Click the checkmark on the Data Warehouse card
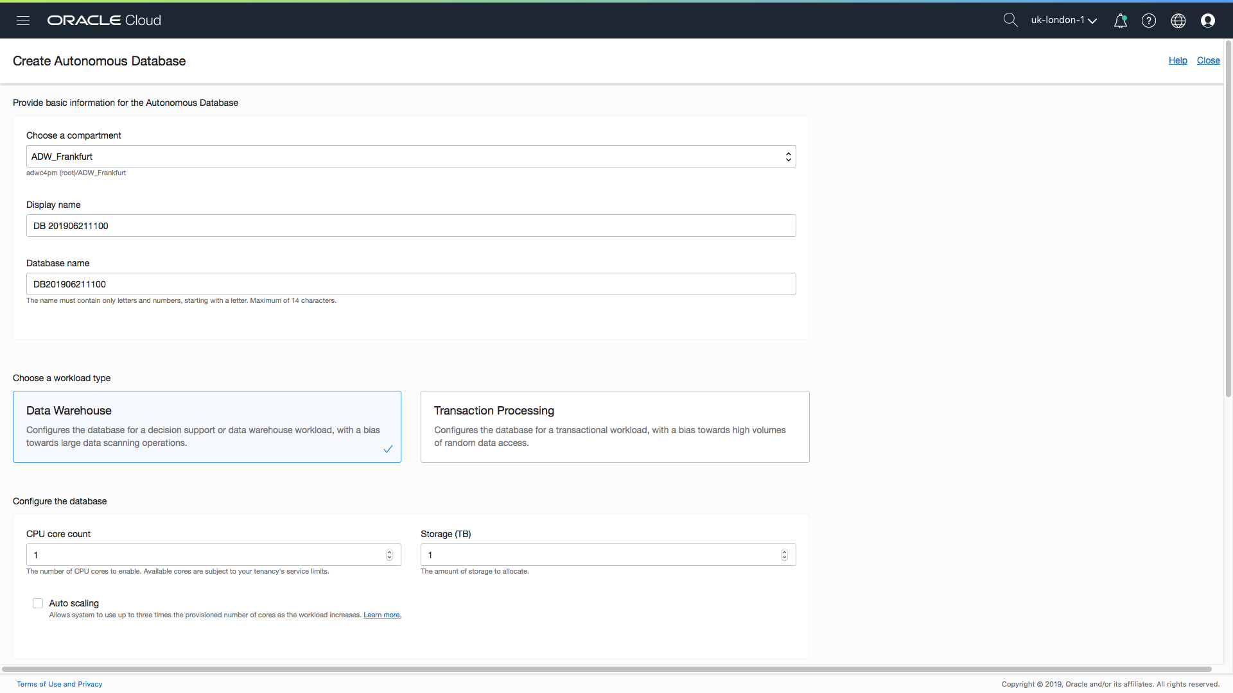The width and height of the screenshot is (1233, 693). click(x=388, y=449)
